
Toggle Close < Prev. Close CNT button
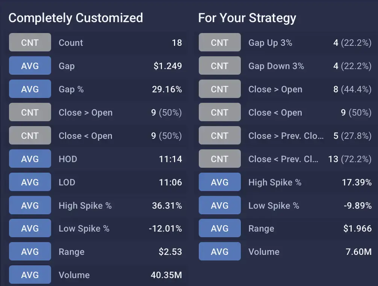220,159
